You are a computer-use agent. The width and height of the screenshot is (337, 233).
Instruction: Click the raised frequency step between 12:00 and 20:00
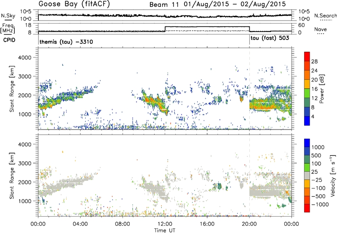[207, 26]
